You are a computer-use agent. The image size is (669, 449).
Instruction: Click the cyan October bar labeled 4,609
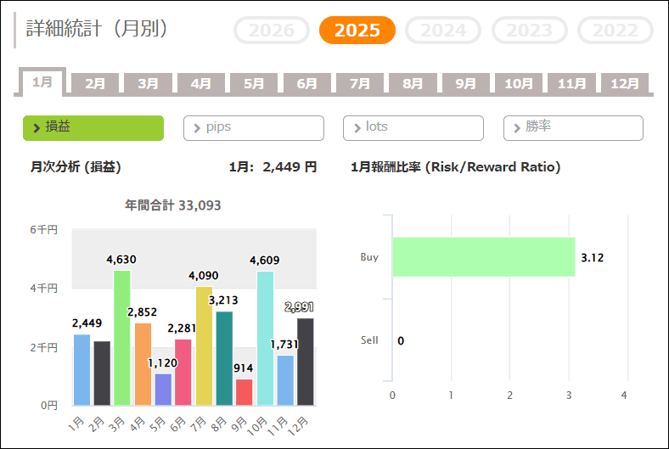tap(265, 340)
